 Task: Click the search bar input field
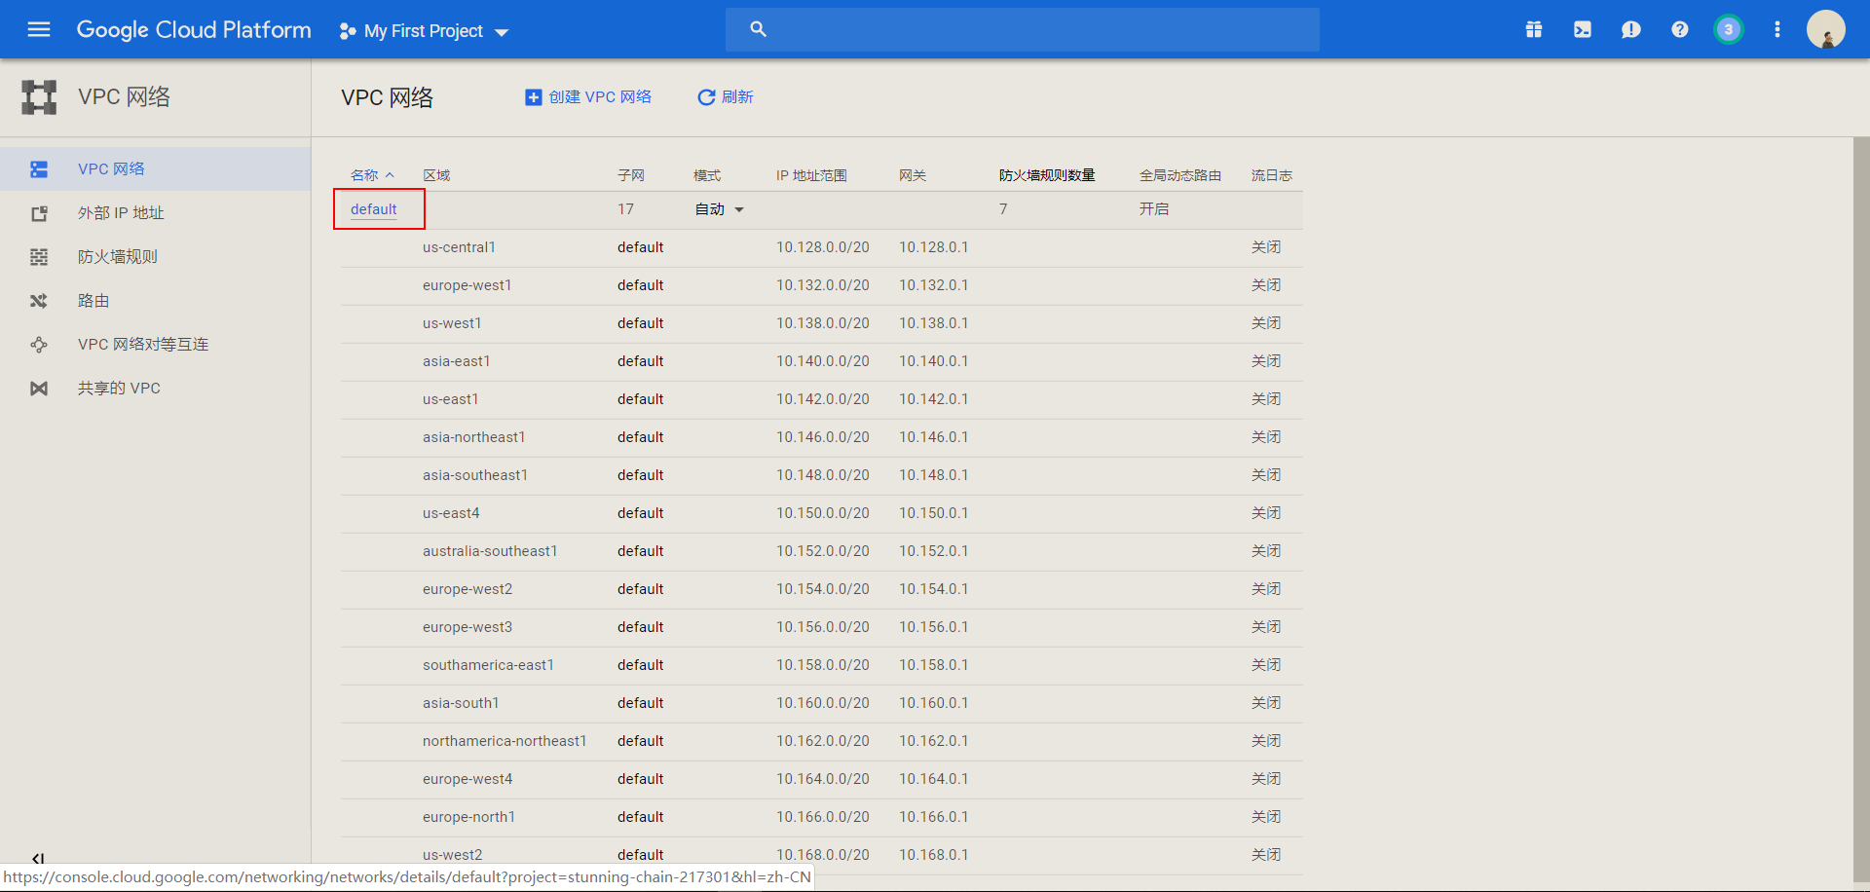coord(1023,29)
